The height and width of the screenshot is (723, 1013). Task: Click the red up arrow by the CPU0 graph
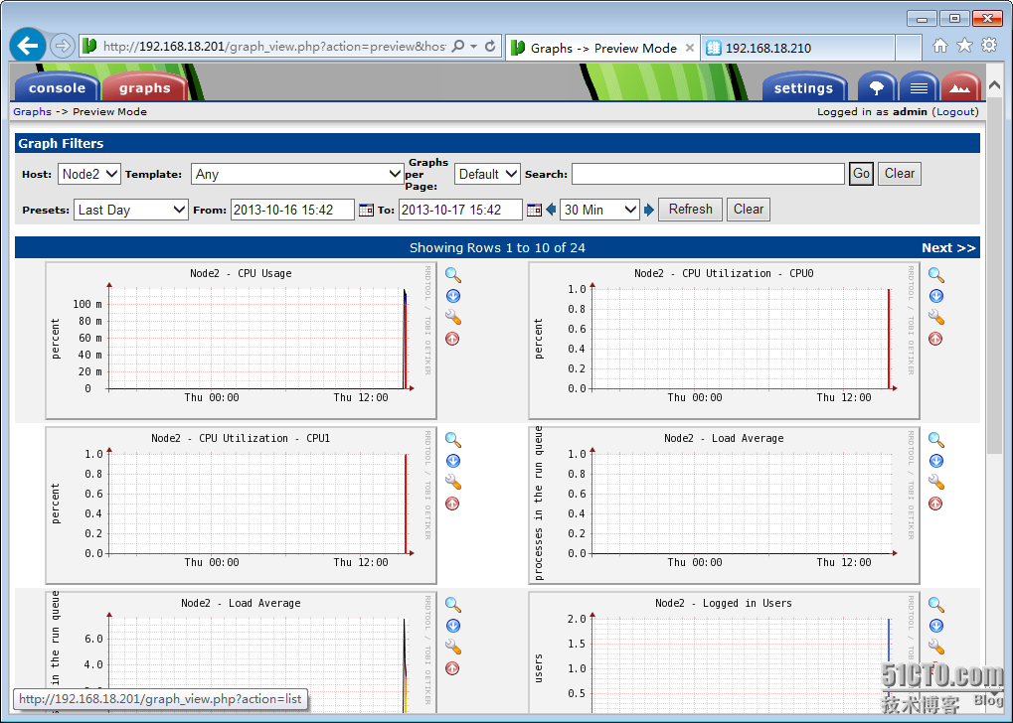[x=935, y=339]
